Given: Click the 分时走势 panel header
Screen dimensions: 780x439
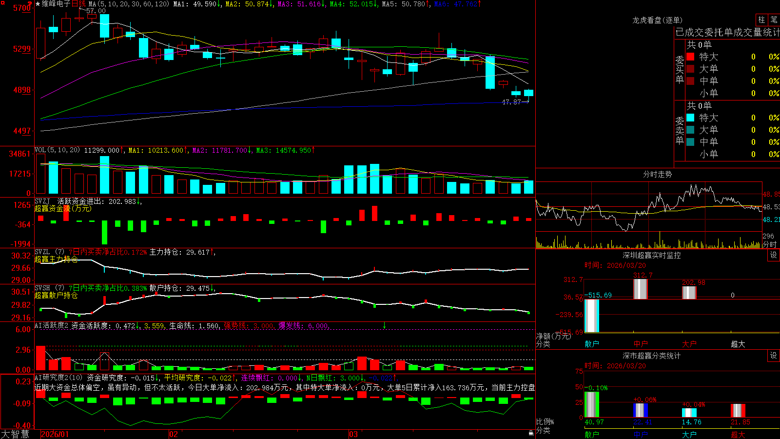Looking at the screenshot, I should (x=657, y=174).
